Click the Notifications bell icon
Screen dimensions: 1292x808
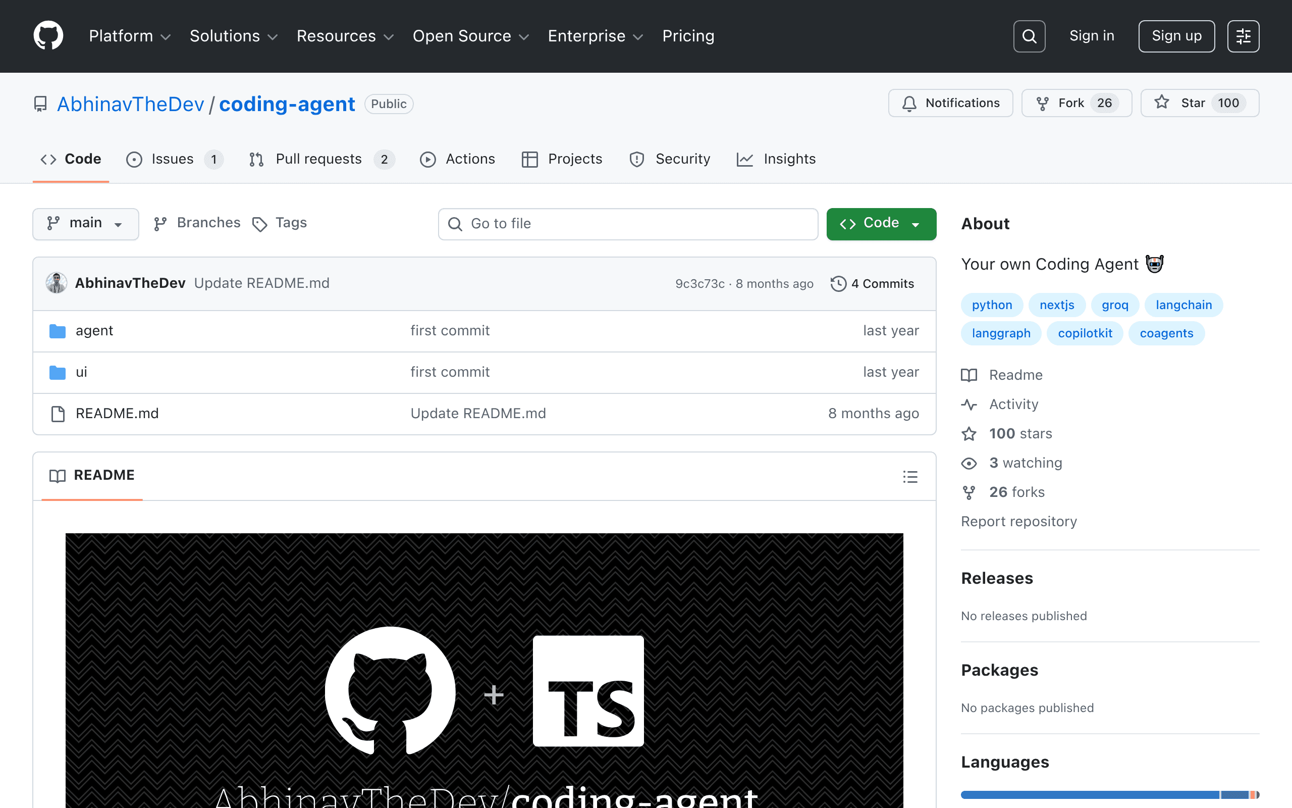pyautogui.click(x=909, y=103)
